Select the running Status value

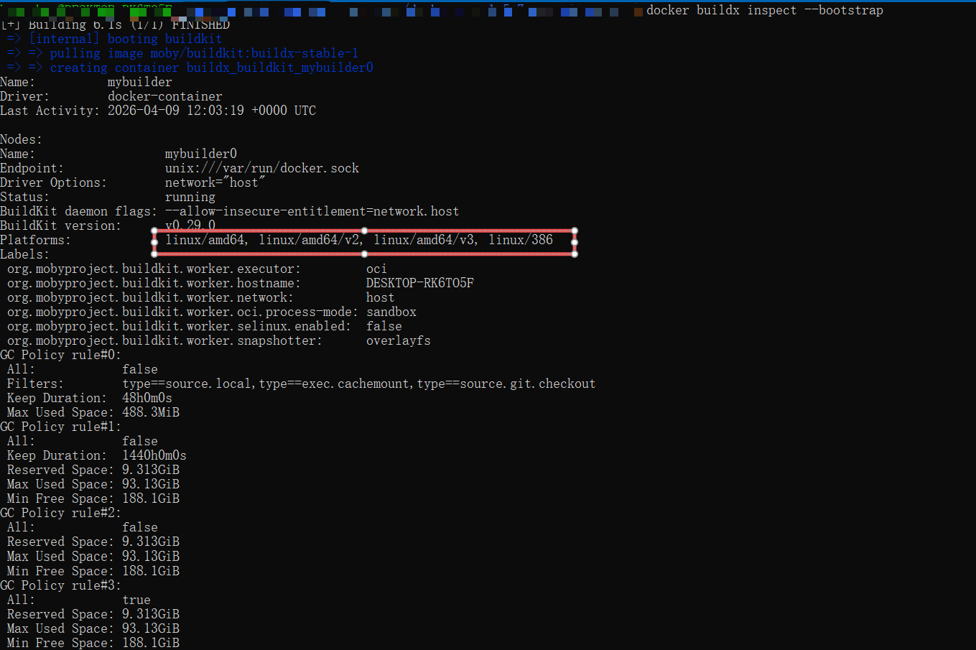(190, 197)
